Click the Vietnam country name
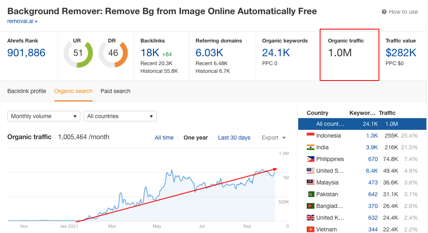 (x=327, y=229)
